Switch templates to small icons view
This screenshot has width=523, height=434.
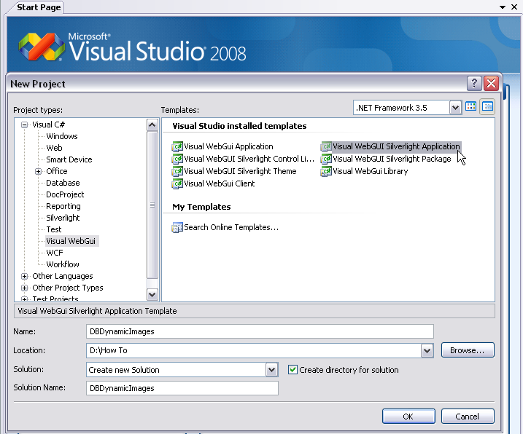point(487,107)
